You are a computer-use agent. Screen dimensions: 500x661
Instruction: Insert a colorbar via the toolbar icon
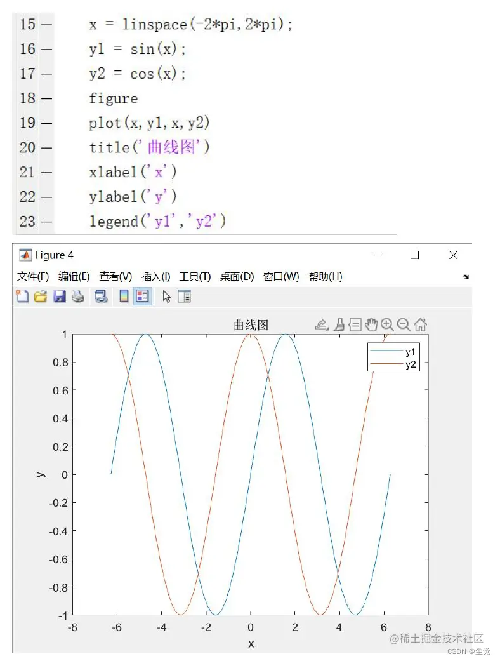[x=124, y=297]
